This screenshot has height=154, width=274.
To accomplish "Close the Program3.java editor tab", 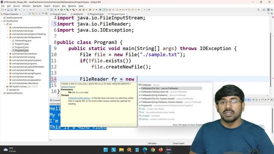I will [x=127, y=14].
